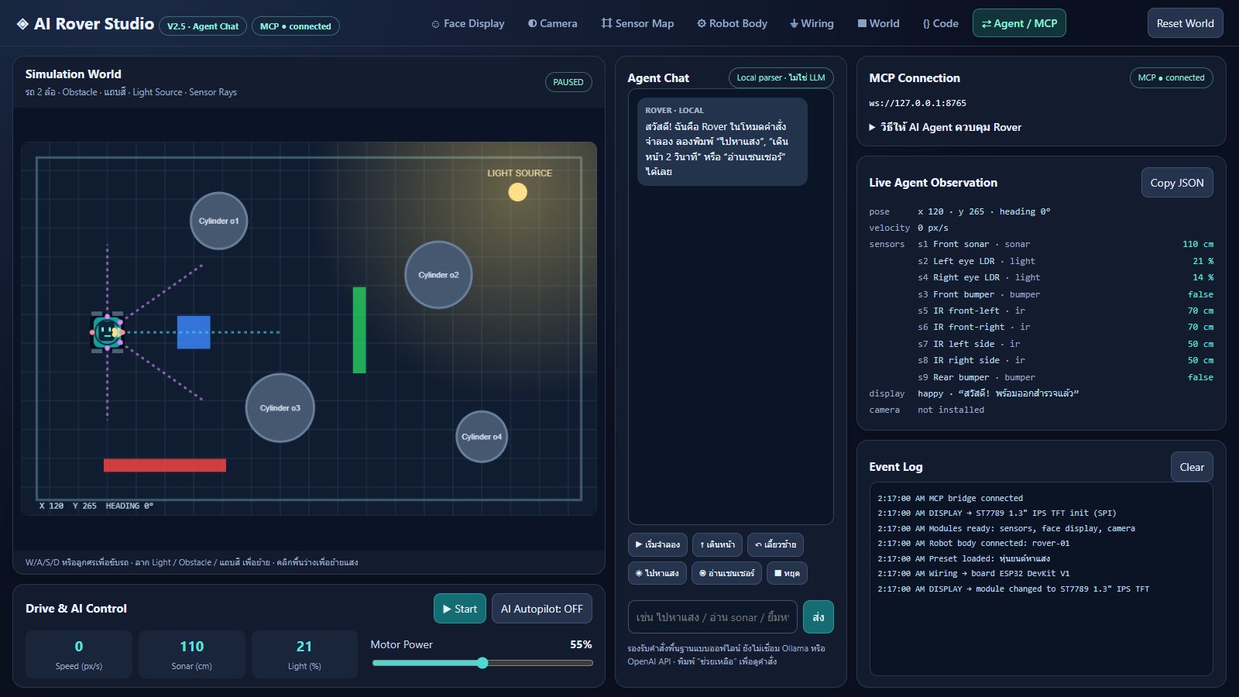Screen dimensions: 1239x697
Task: Focus the agent chat input field
Action: pyautogui.click(x=712, y=617)
